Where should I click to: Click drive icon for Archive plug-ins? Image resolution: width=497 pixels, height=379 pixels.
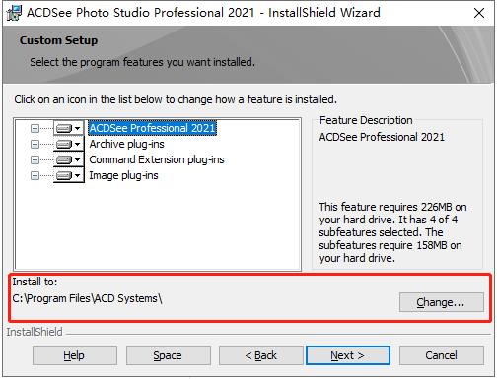(x=64, y=144)
